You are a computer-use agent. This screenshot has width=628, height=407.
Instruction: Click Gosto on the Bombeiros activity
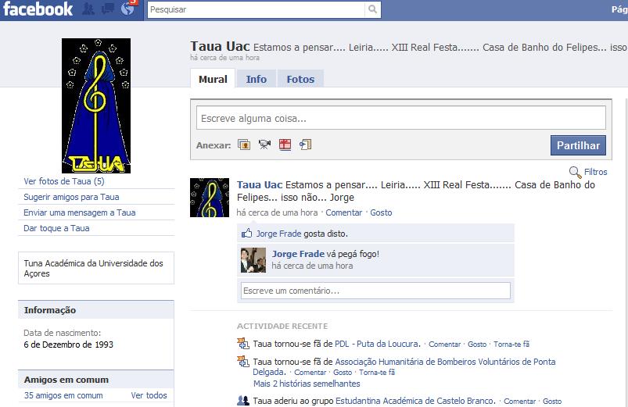coord(343,372)
